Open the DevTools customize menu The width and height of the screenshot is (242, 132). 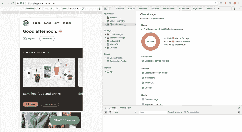tap(235, 9)
